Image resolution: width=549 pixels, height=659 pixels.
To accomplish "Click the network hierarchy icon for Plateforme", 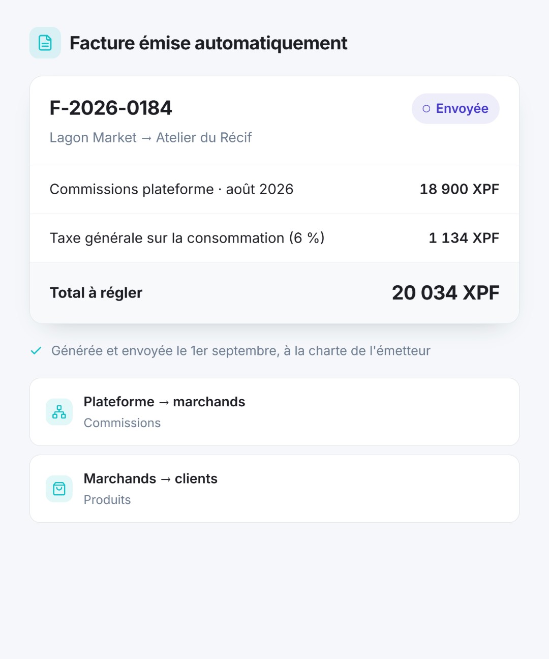I will tap(59, 412).
